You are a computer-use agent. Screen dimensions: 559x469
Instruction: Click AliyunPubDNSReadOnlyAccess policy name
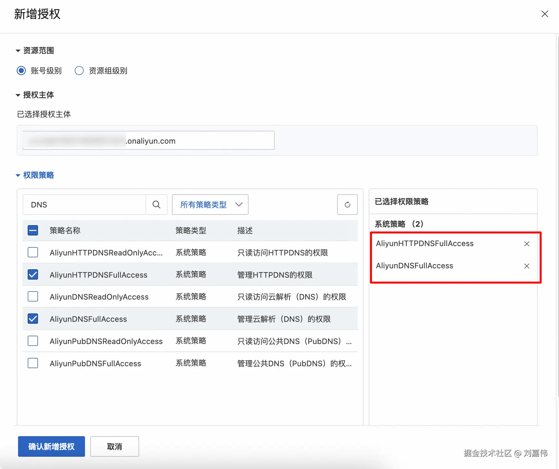click(x=106, y=341)
